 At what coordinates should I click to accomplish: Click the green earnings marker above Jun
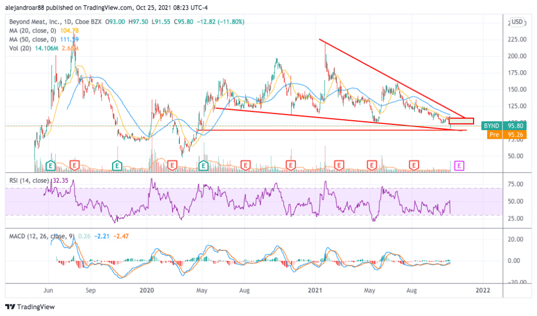pyautogui.click(x=51, y=166)
